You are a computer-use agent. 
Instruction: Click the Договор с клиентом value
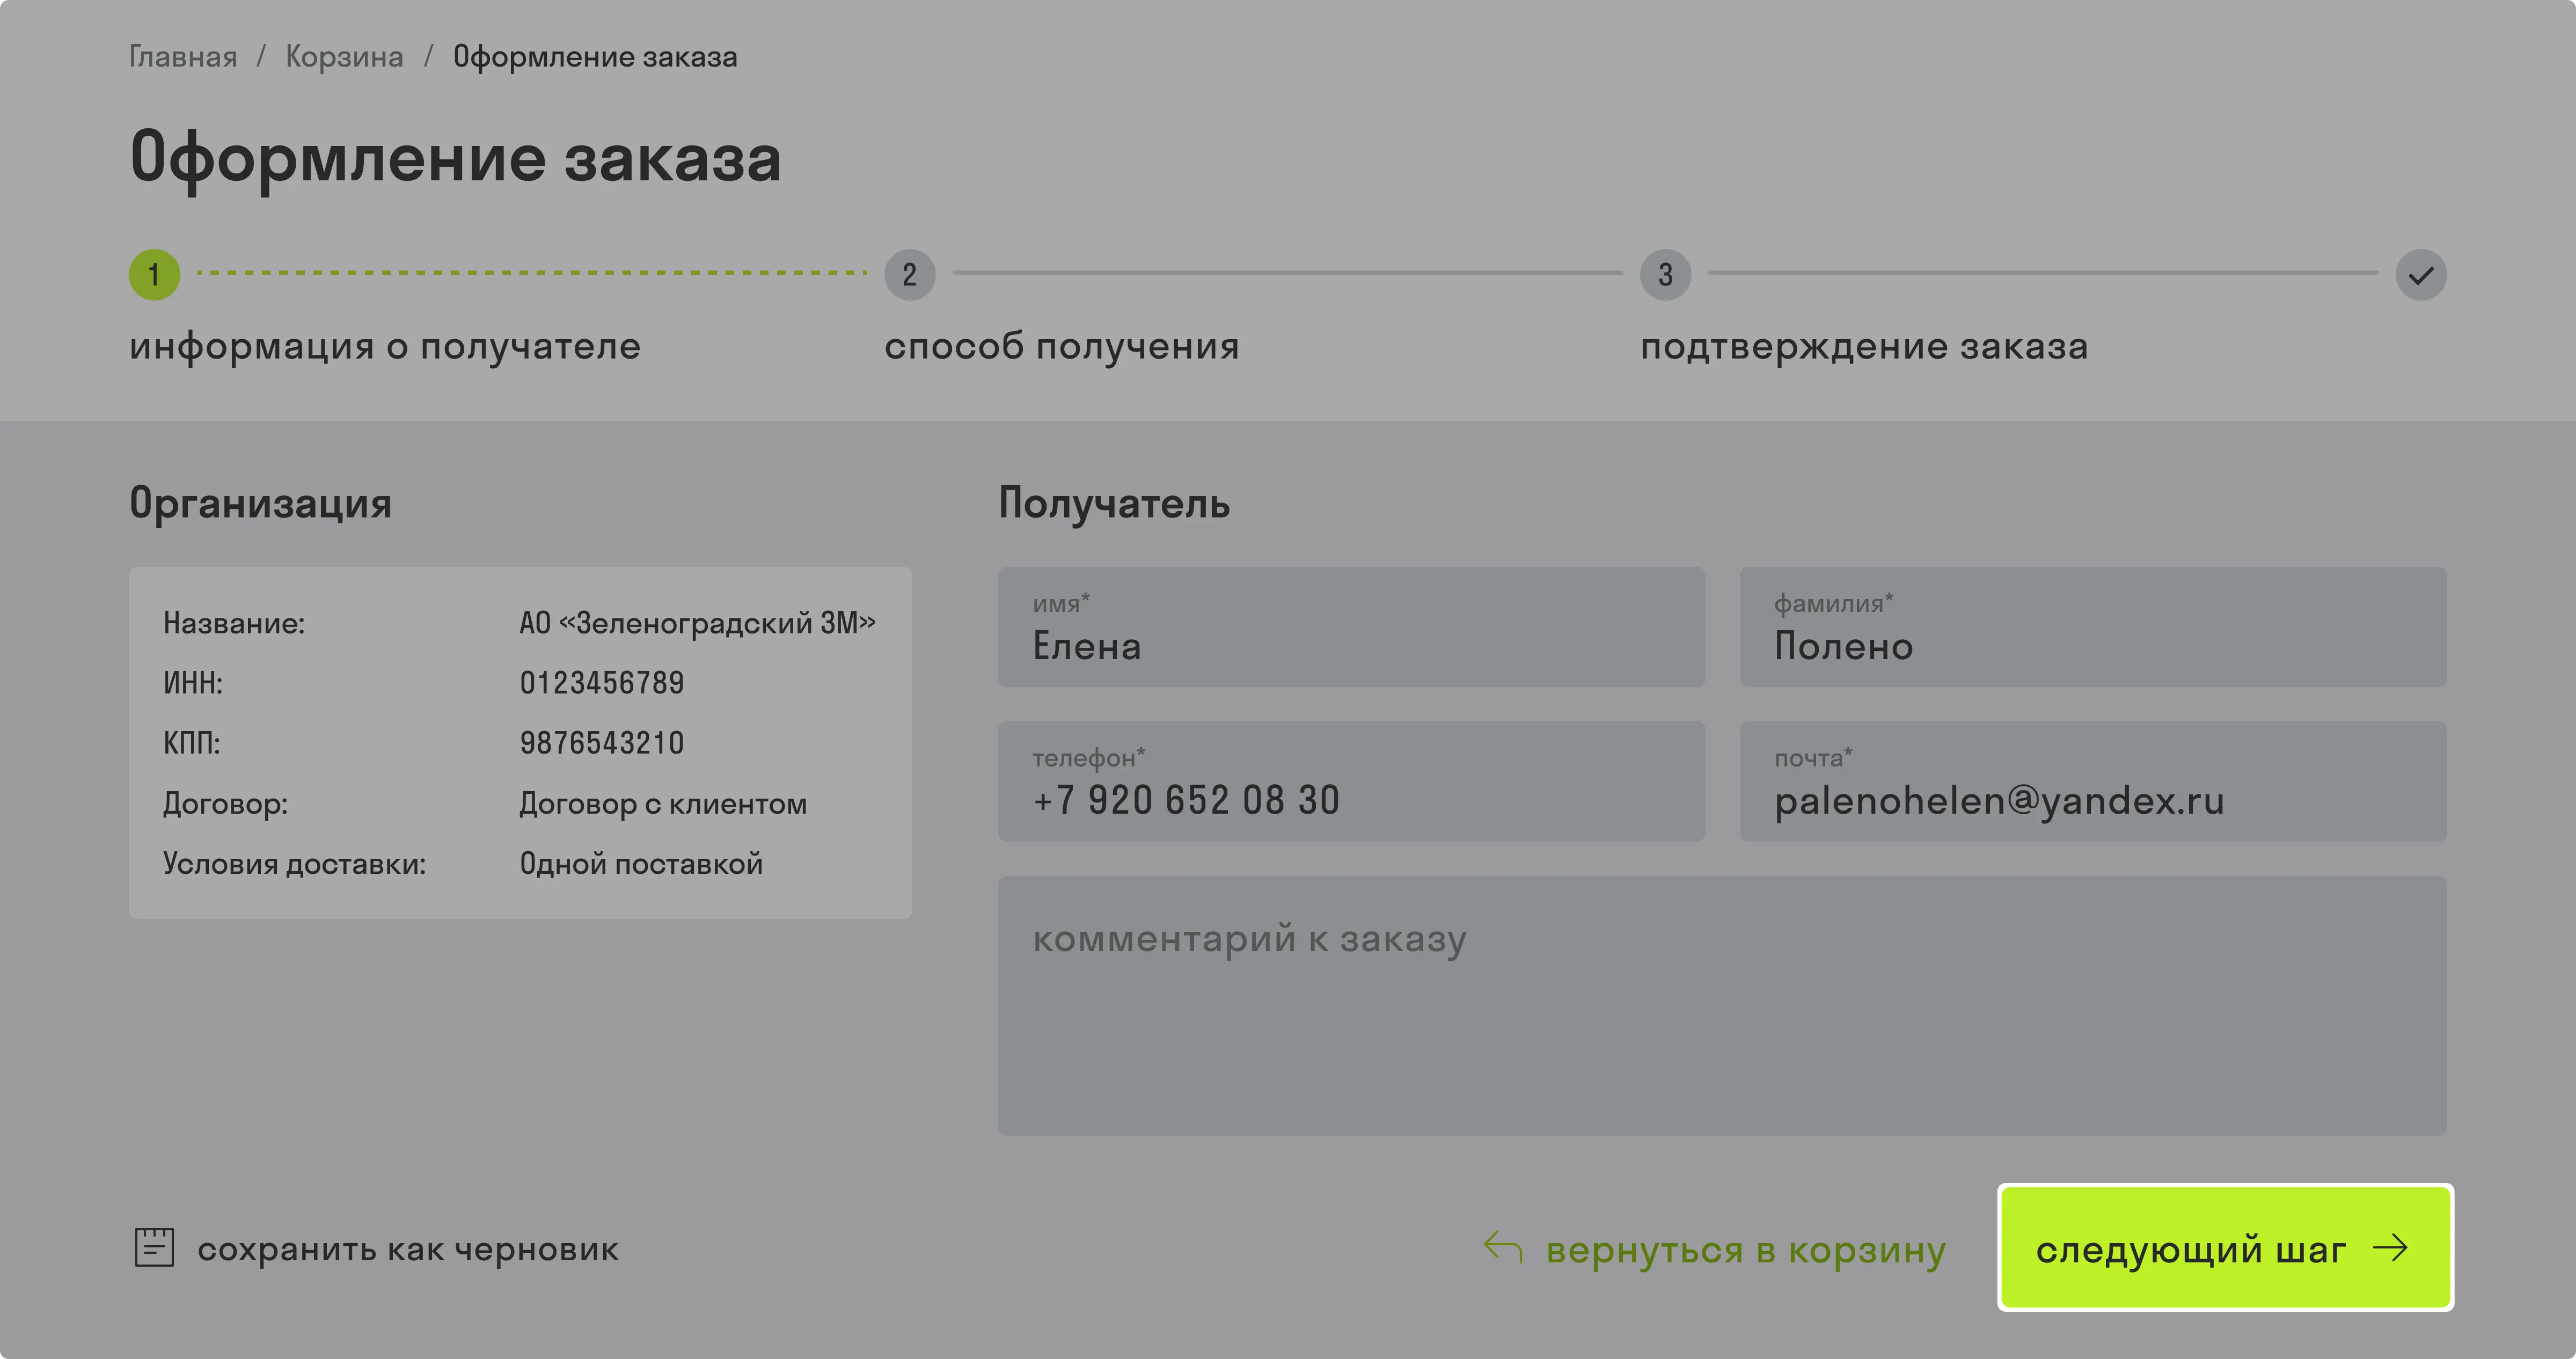(663, 803)
